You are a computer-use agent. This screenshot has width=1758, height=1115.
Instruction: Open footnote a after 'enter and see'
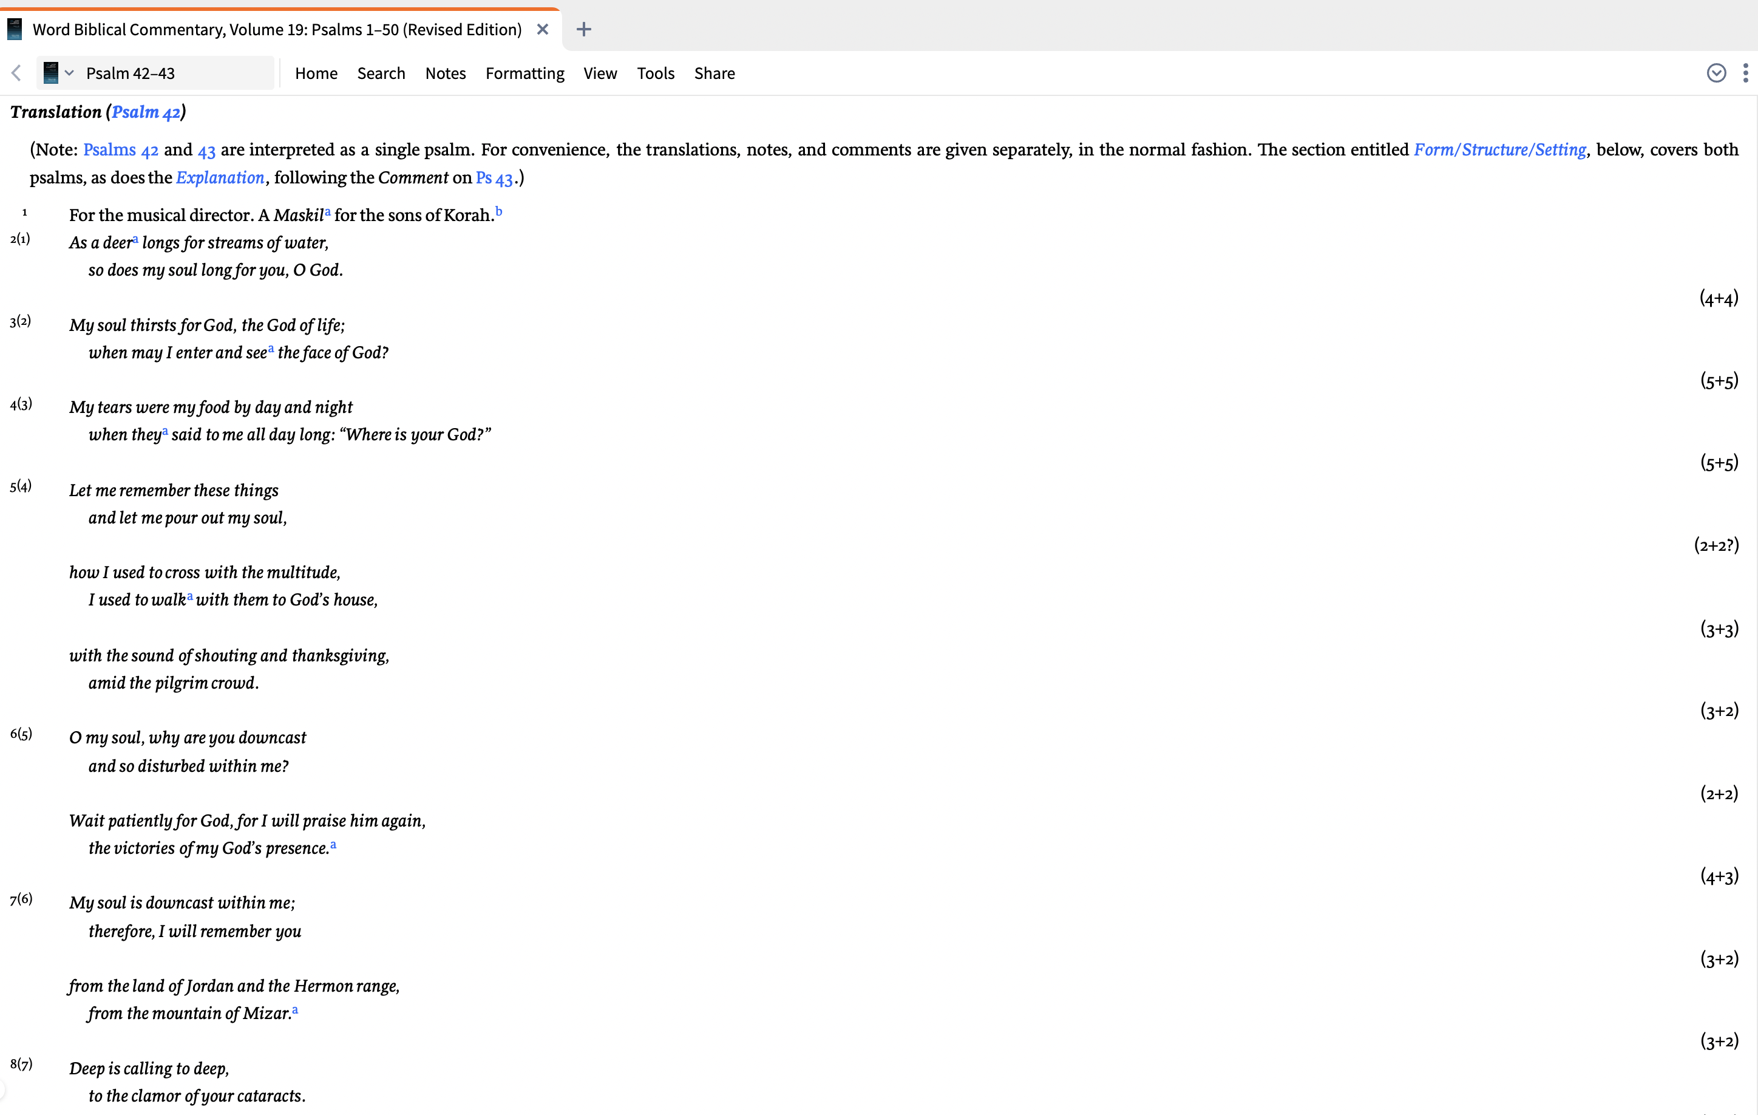tap(271, 349)
